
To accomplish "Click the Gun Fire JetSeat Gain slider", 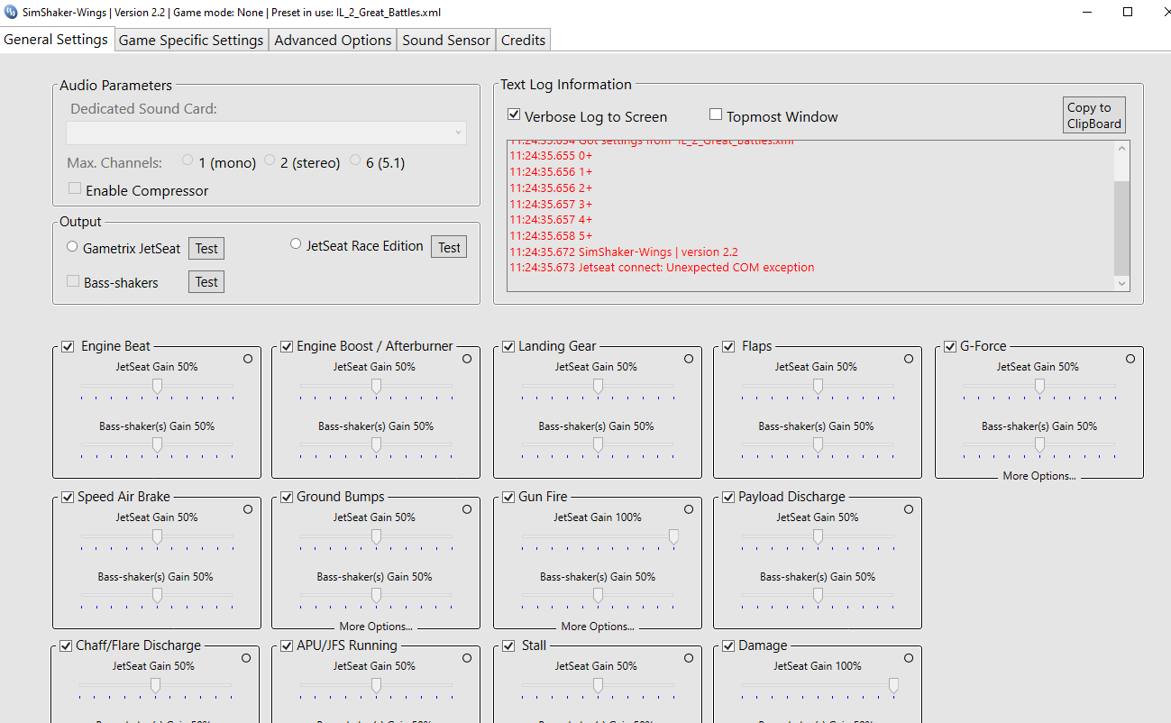I will (x=599, y=536).
